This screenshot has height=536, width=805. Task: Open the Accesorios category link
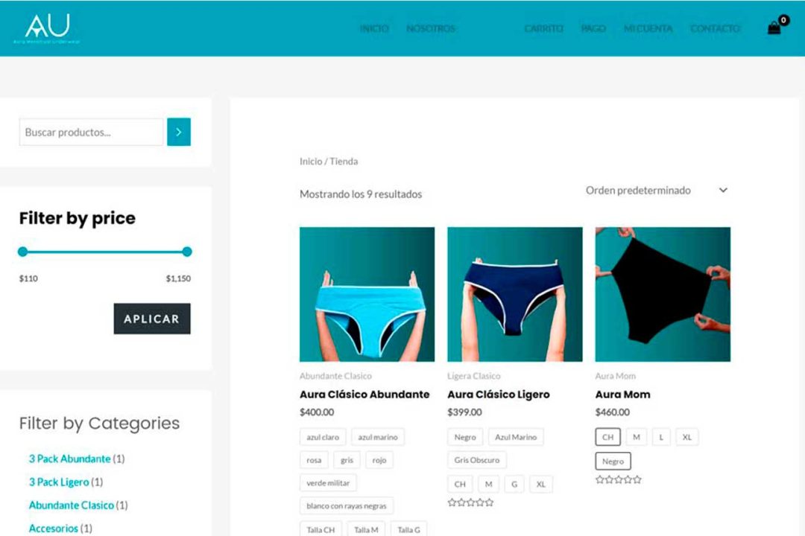[54, 529]
